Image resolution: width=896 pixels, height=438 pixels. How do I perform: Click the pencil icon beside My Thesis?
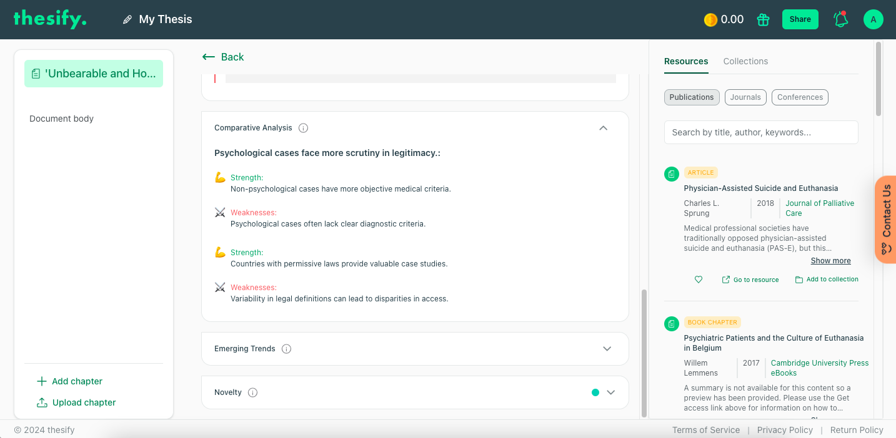click(x=127, y=19)
